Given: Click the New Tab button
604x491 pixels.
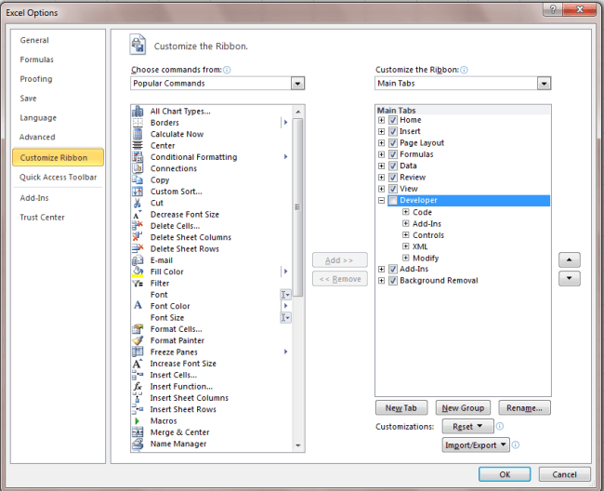Looking at the screenshot, I should click(x=400, y=408).
